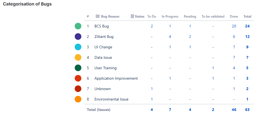
Task: Click the green BCS Bug color circle
Action: click(78, 26)
